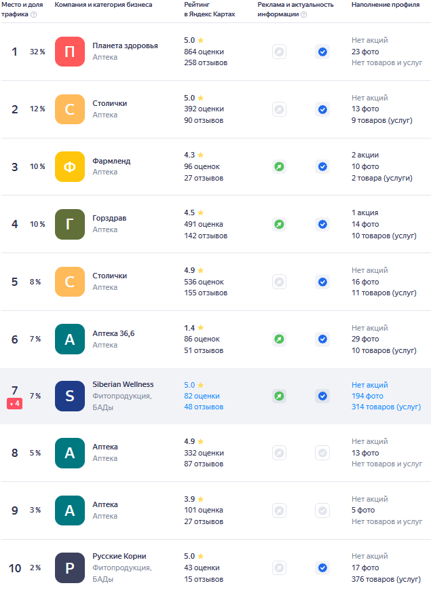This screenshot has width=431, height=594.
Task: Click the 332 оценки text
Action: tap(204, 453)
